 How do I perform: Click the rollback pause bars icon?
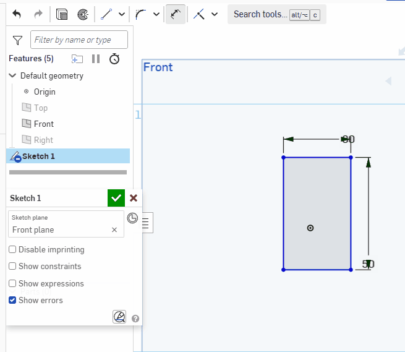[x=96, y=59]
